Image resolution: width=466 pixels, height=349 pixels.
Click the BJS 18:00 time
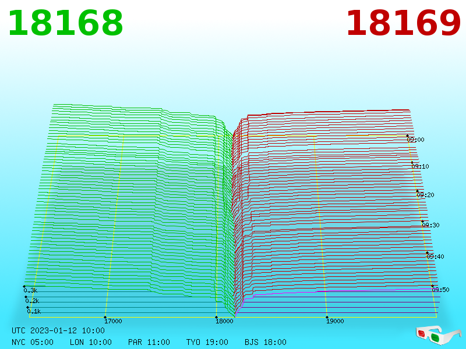[266, 342]
